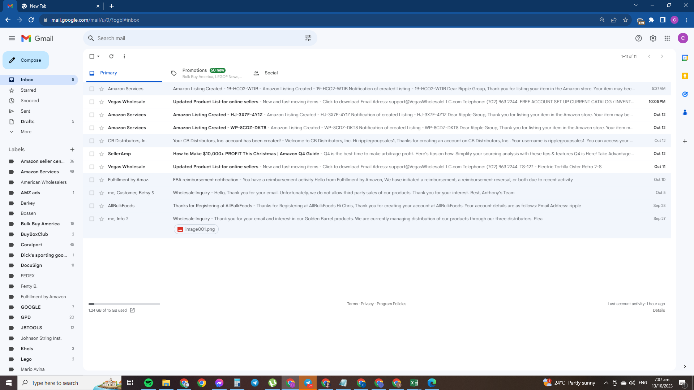
Task: Open Google Calendar side panel
Action: pos(685,58)
